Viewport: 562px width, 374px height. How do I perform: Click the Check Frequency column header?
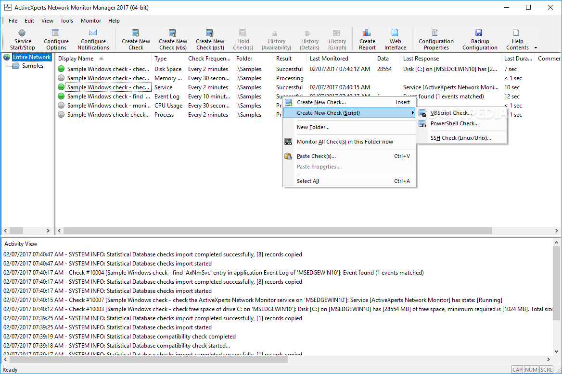209,58
